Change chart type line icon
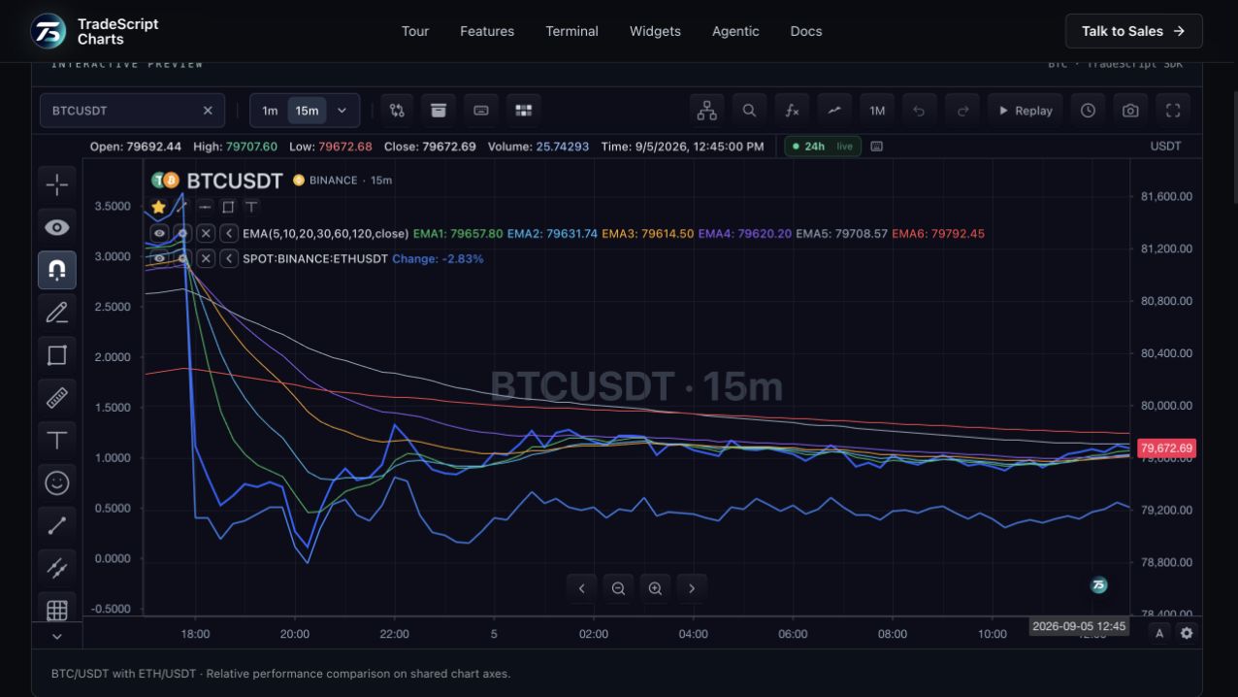Screen dimensions: 1238x697 click(834, 111)
